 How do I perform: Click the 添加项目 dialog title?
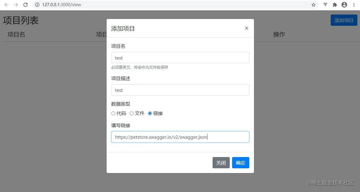tap(123, 28)
